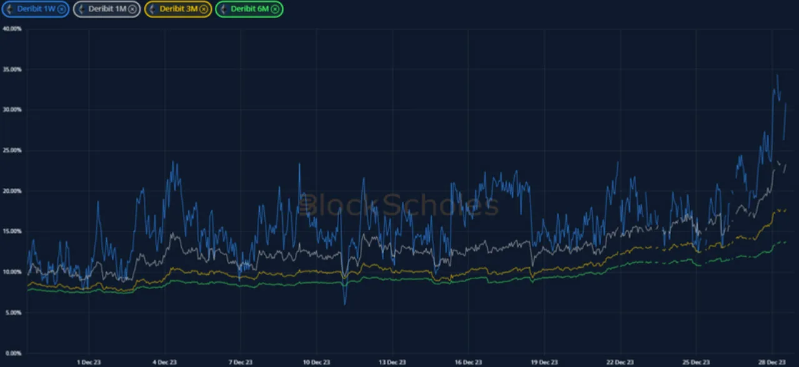This screenshot has height=367, width=799.
Task: Click the 40.00% y-axis label
Action: [x=12, y=29]
